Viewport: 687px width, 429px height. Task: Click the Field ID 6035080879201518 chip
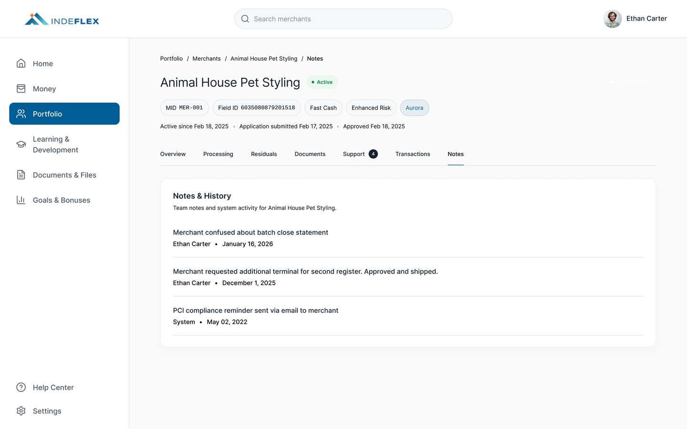257,108
